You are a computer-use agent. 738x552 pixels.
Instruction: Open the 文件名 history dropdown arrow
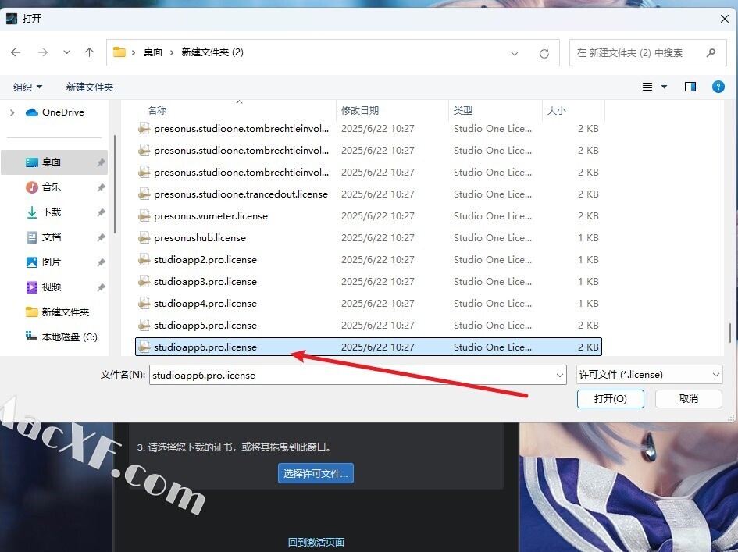coord(560,375)
